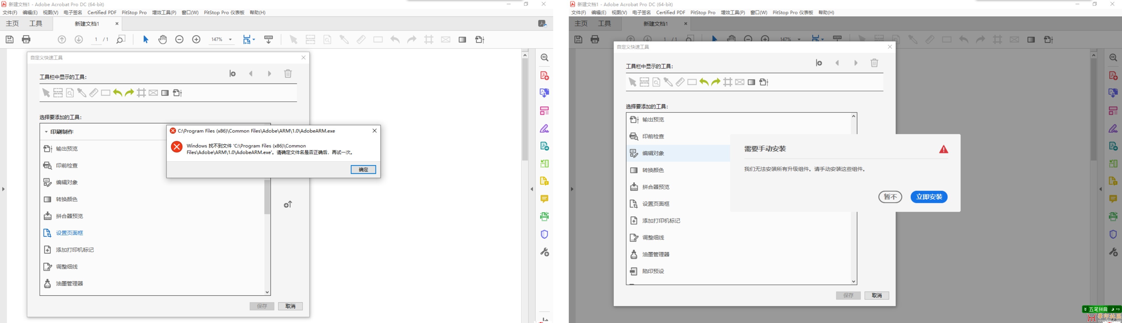Click add-to-toolbar arrow icon beside left list
1122x323 pixels.
click(288, 204)
